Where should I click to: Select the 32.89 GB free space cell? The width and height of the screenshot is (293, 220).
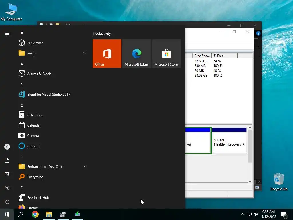click(201, 61)
